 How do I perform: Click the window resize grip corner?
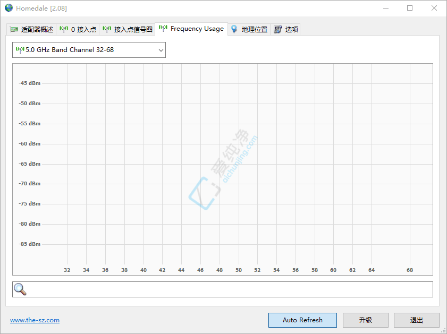pyautogui.click(x=443, y=330)
